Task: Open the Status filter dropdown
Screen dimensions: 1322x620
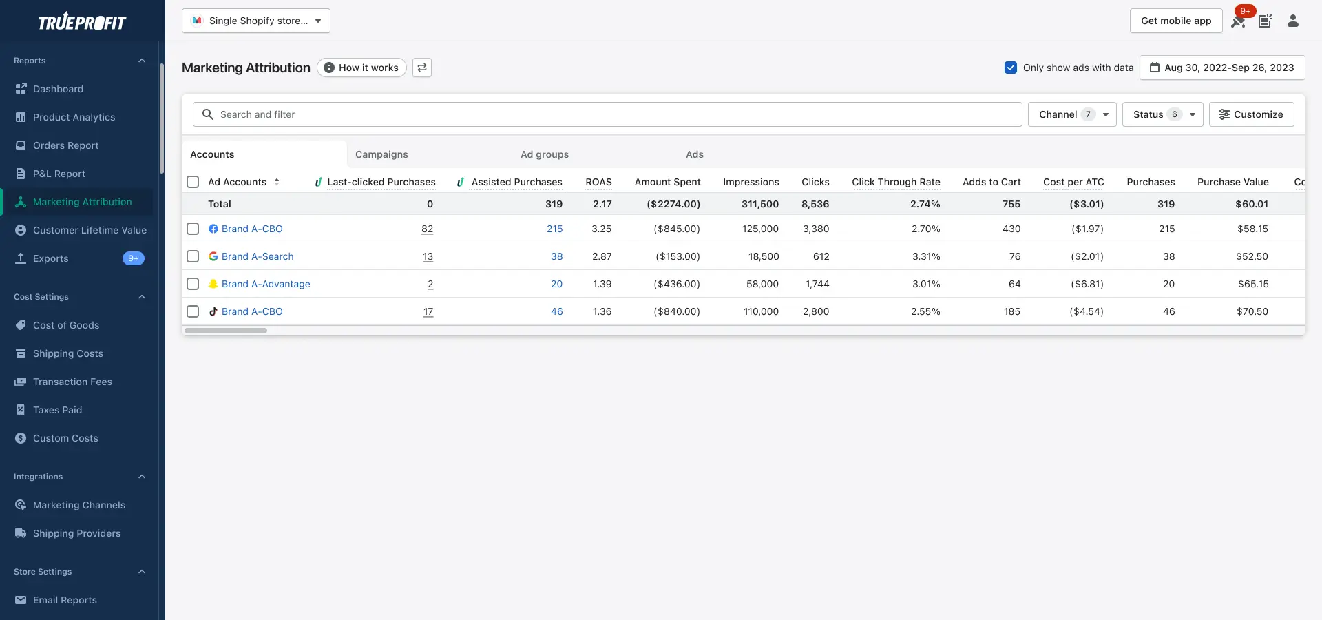Action: [x=1162, y=114]
